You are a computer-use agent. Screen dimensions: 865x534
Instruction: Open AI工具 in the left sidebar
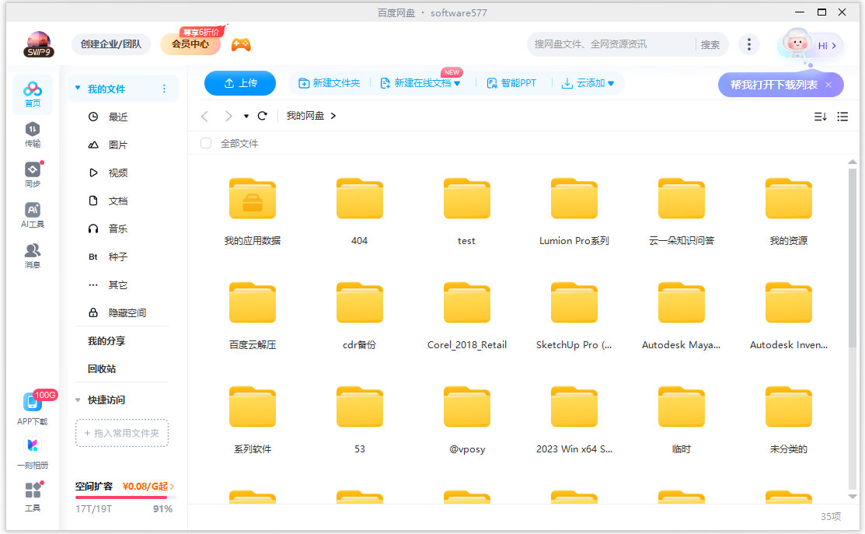pyautogui.click(x=33, y=215)
